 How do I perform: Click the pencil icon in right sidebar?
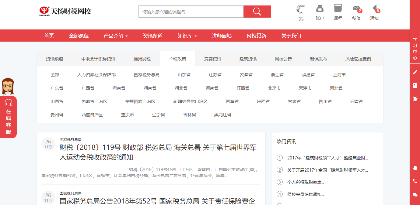pos(415,72)
